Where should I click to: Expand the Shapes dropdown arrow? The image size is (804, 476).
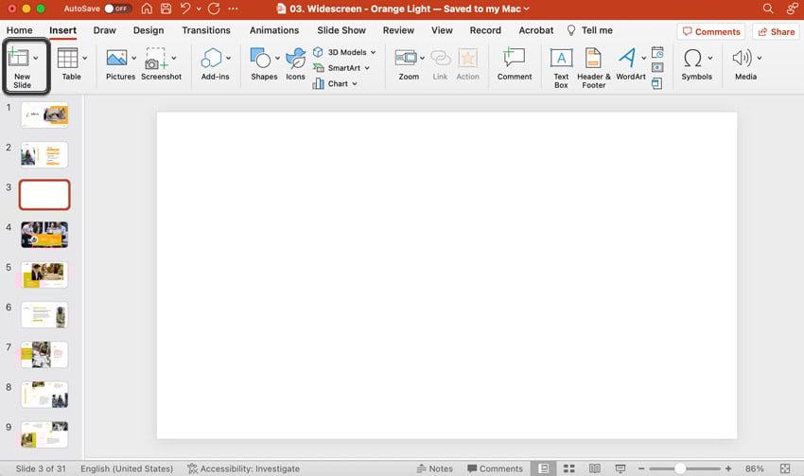[x=277, y=59]
